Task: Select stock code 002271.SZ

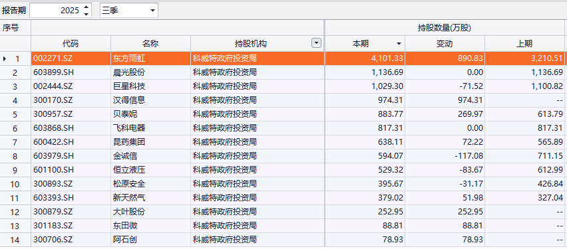Action: click(x=71, y=58)
